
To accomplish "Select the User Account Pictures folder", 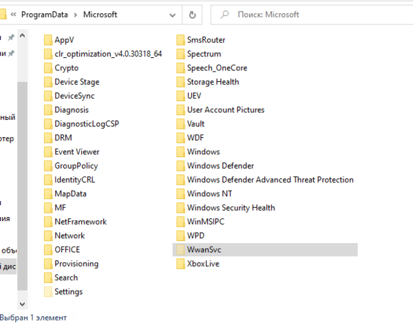I will 225,110.
